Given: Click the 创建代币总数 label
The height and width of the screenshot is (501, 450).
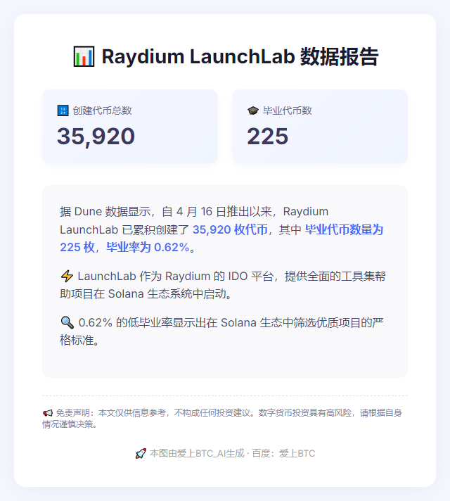Looking at the screenshot, I should (x=102, y=110).
